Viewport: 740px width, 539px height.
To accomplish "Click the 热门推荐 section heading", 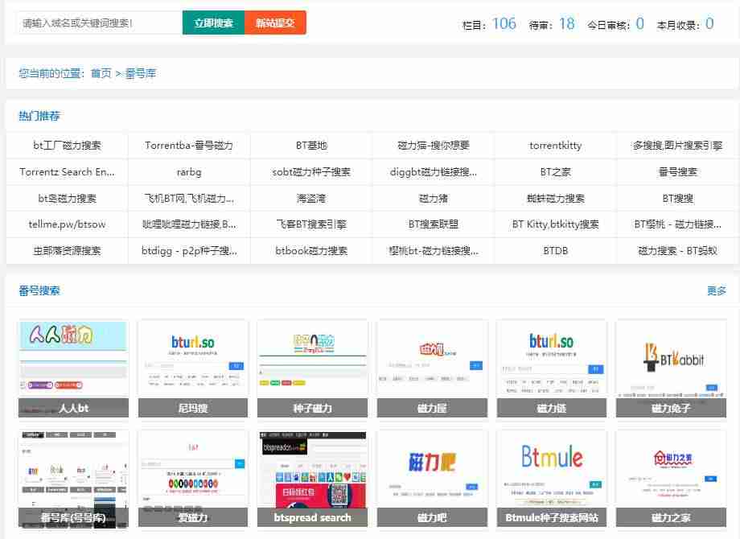I will 39,116.
